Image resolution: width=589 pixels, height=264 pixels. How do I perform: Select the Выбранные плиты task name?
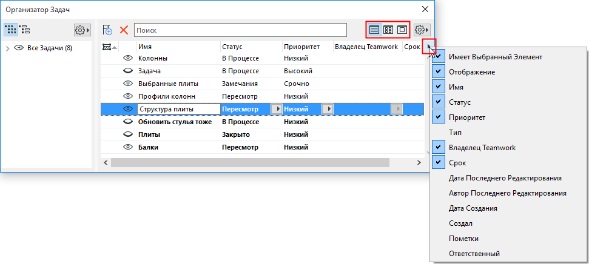point(168,84)
